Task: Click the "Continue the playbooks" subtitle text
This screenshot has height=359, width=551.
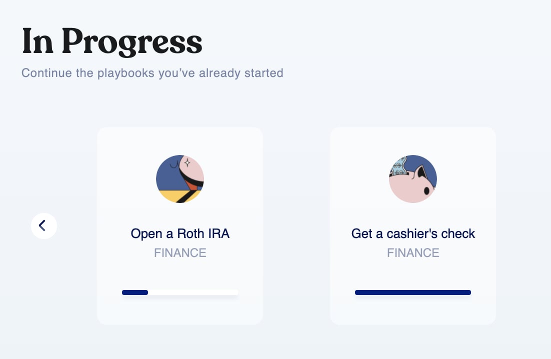Action: (152, 73)
